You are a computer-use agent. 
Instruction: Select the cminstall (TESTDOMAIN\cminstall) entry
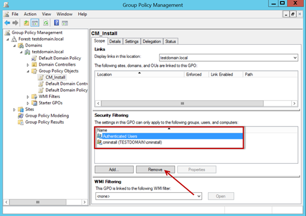132,142
